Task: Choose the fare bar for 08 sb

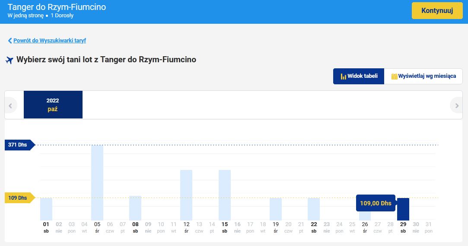Action: 135,208
